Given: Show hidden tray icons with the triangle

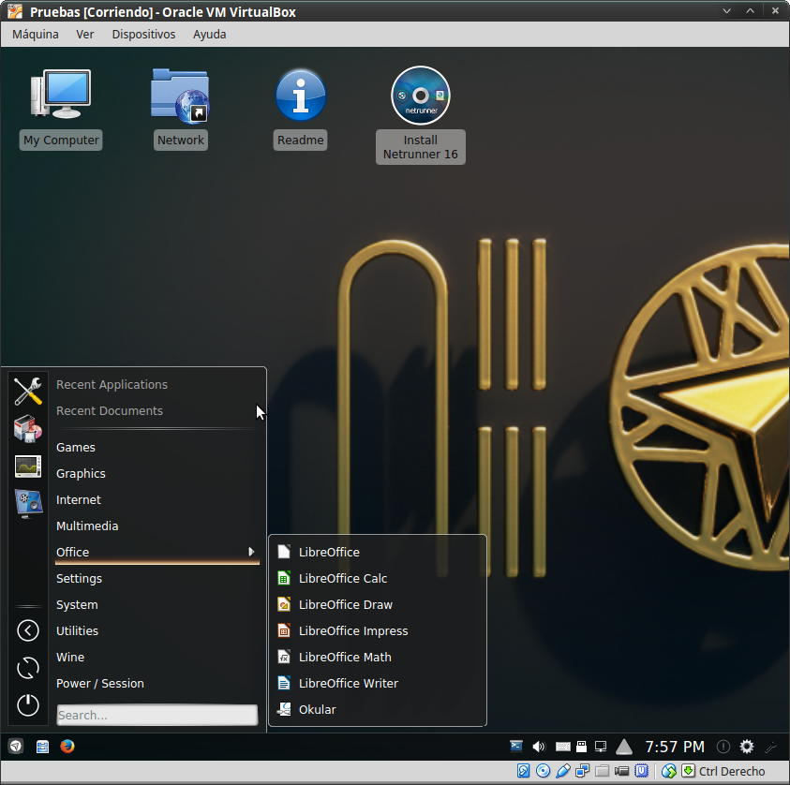Looking at the screenshot, I should pos(624,747).
